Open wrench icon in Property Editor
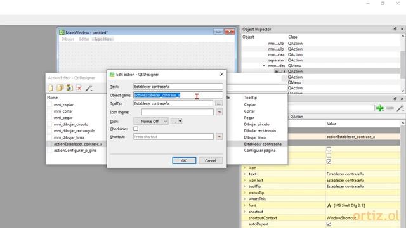The image size is (406, 228). pyautogui.click(x=400, y=108)
